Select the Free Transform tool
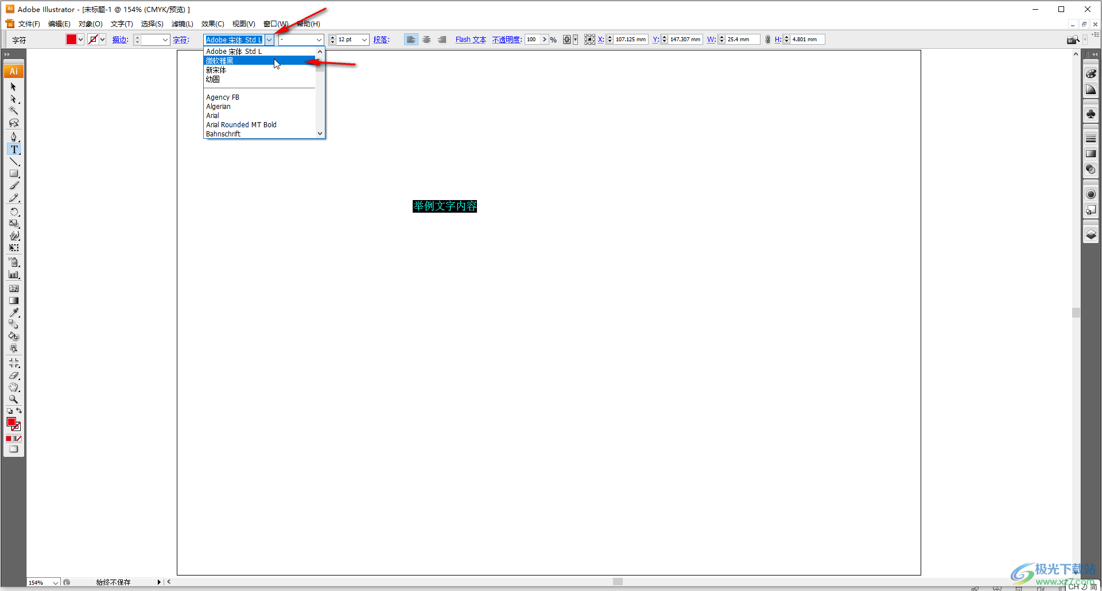The width and height of the screenshot is (1102, 591). tap(14, 248)
